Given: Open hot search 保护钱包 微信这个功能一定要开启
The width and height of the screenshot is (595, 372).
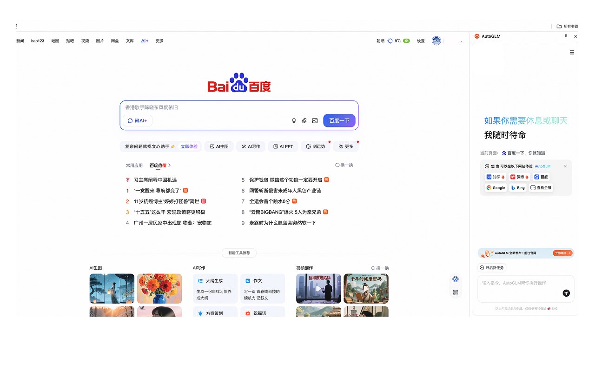Looking at the screenshot, I should [x=285, y=180].
